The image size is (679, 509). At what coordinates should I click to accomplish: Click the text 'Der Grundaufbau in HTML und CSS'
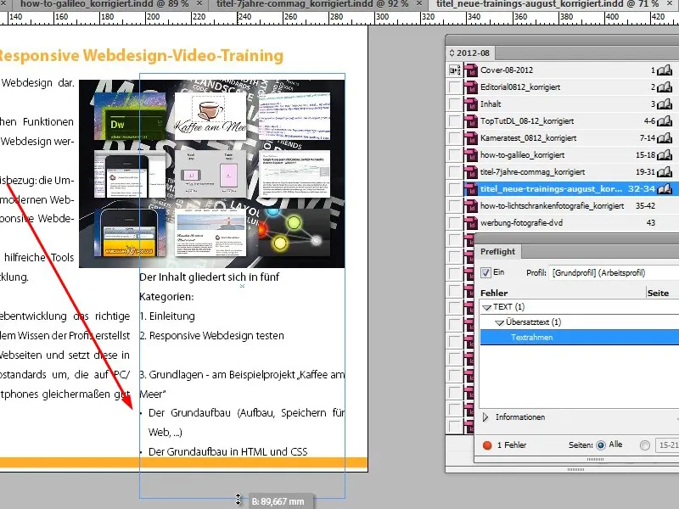[x=227, y=452]
